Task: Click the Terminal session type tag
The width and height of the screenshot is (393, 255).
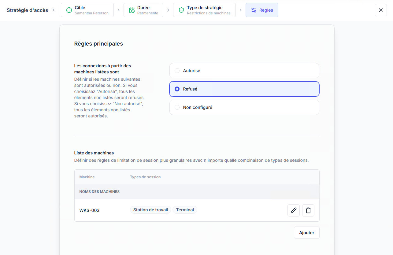Action: pos(185,210)
